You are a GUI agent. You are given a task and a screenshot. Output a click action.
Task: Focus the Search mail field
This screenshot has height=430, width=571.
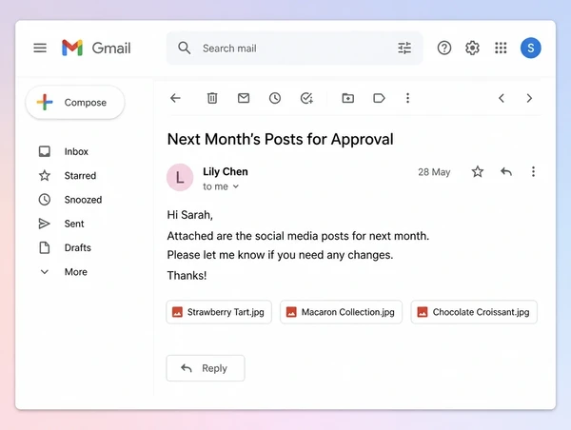pos(295,49)
